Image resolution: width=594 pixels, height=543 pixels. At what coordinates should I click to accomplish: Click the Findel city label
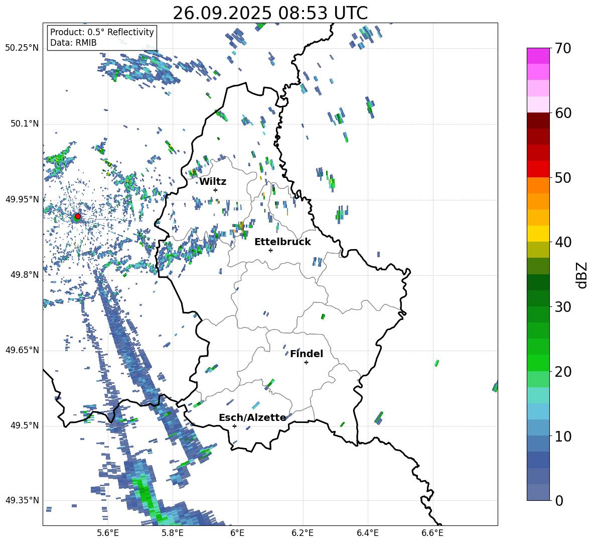coord(307,354)
